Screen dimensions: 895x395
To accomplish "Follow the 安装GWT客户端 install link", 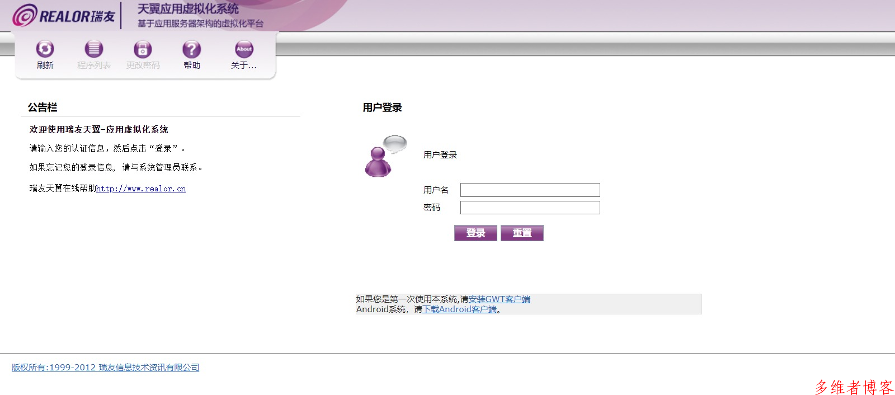I will point(499,299).
